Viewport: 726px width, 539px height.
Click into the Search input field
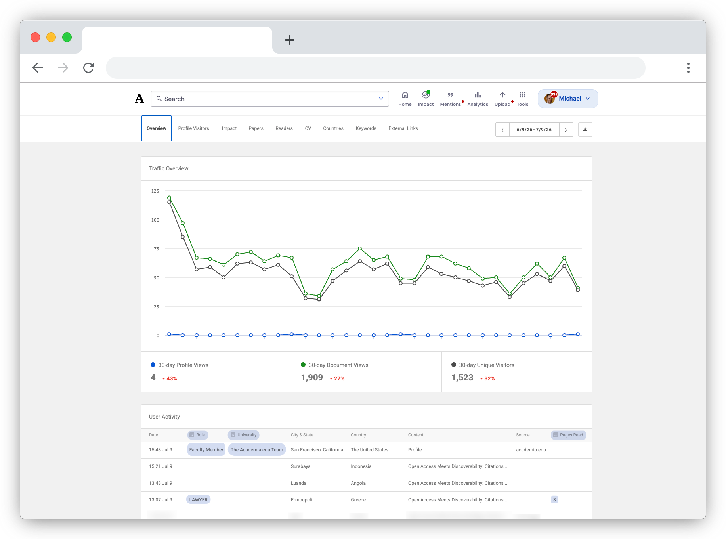click(269, 99)
